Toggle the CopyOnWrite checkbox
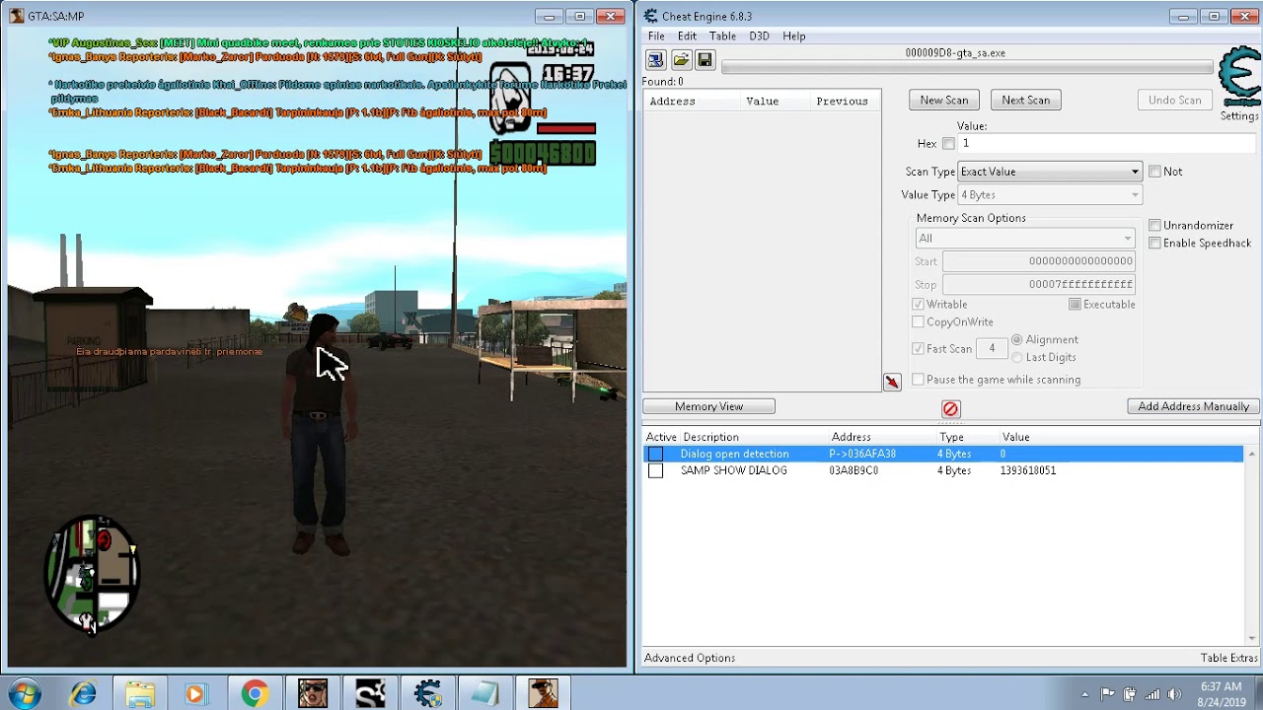 point(919,322)
